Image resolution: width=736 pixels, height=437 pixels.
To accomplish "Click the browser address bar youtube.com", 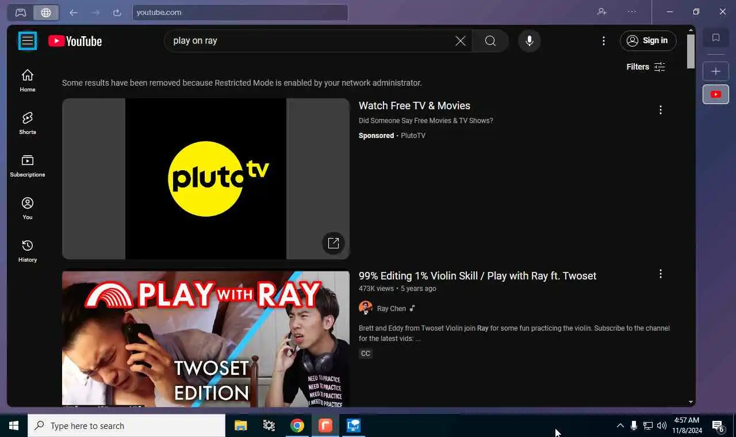I will (x=240, y=12).
